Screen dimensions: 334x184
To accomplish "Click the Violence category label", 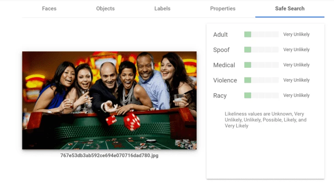I will coord(225,81).
